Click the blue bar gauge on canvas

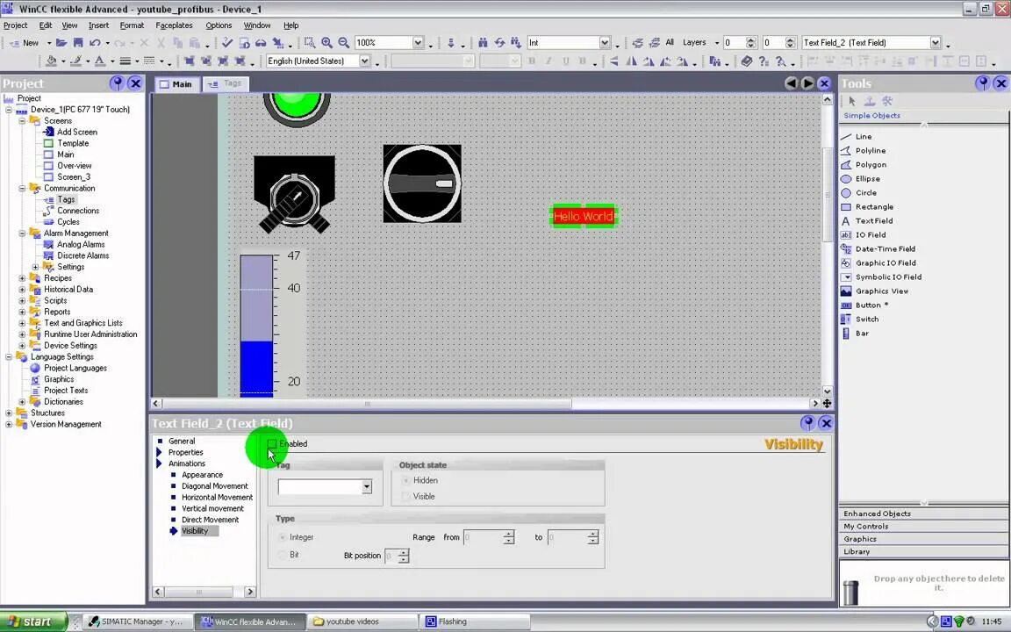(x=256, y=325)
